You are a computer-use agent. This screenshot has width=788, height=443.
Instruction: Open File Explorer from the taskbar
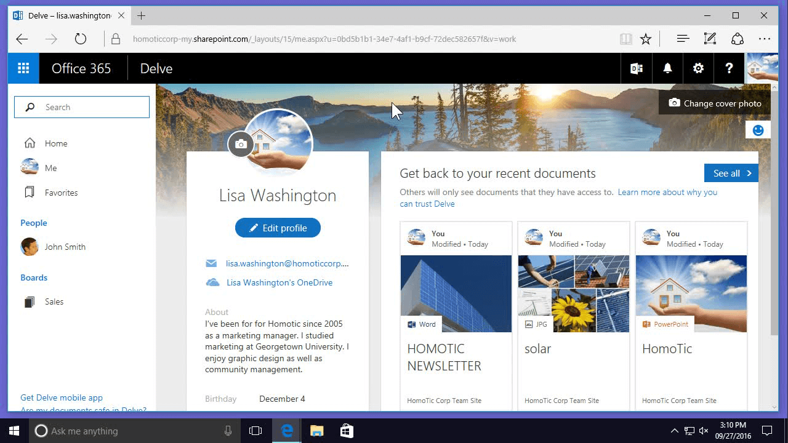[x=316, y=431]
